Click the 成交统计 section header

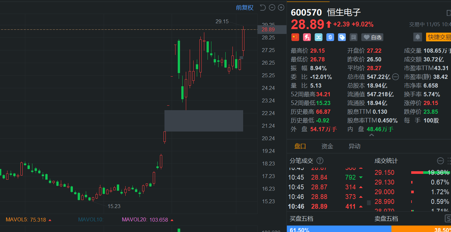(x=386, y=161)
